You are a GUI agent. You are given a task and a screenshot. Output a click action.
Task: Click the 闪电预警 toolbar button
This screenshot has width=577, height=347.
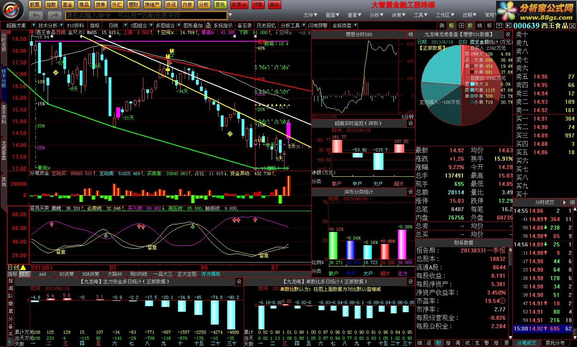(318, 25)
